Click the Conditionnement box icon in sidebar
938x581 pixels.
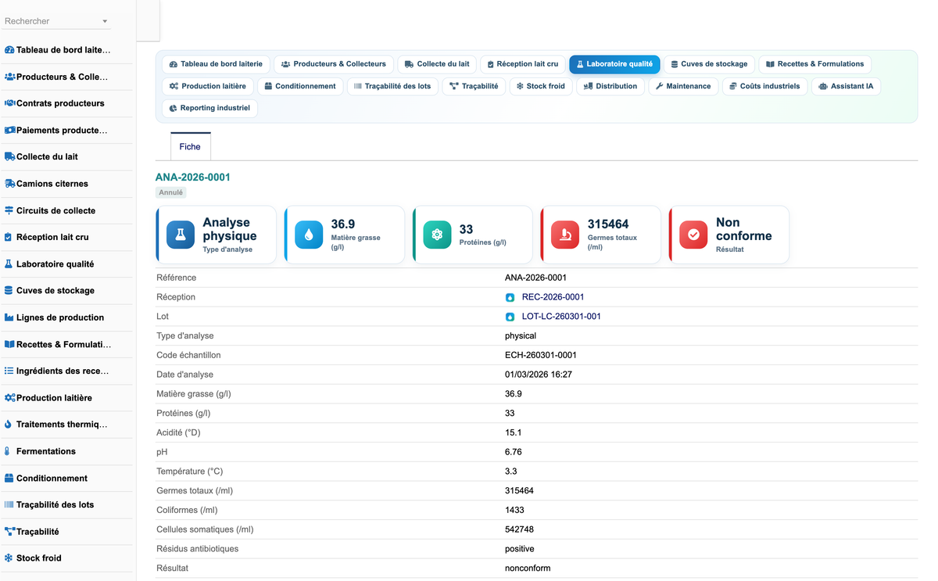click(x=9, y=478)
